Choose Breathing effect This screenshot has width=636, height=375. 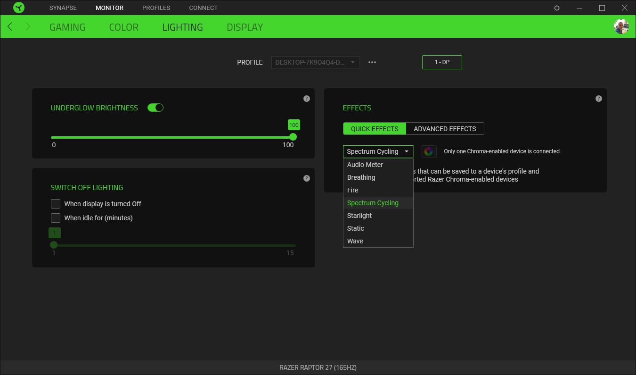pyautogui.click(x=378, y=177)
